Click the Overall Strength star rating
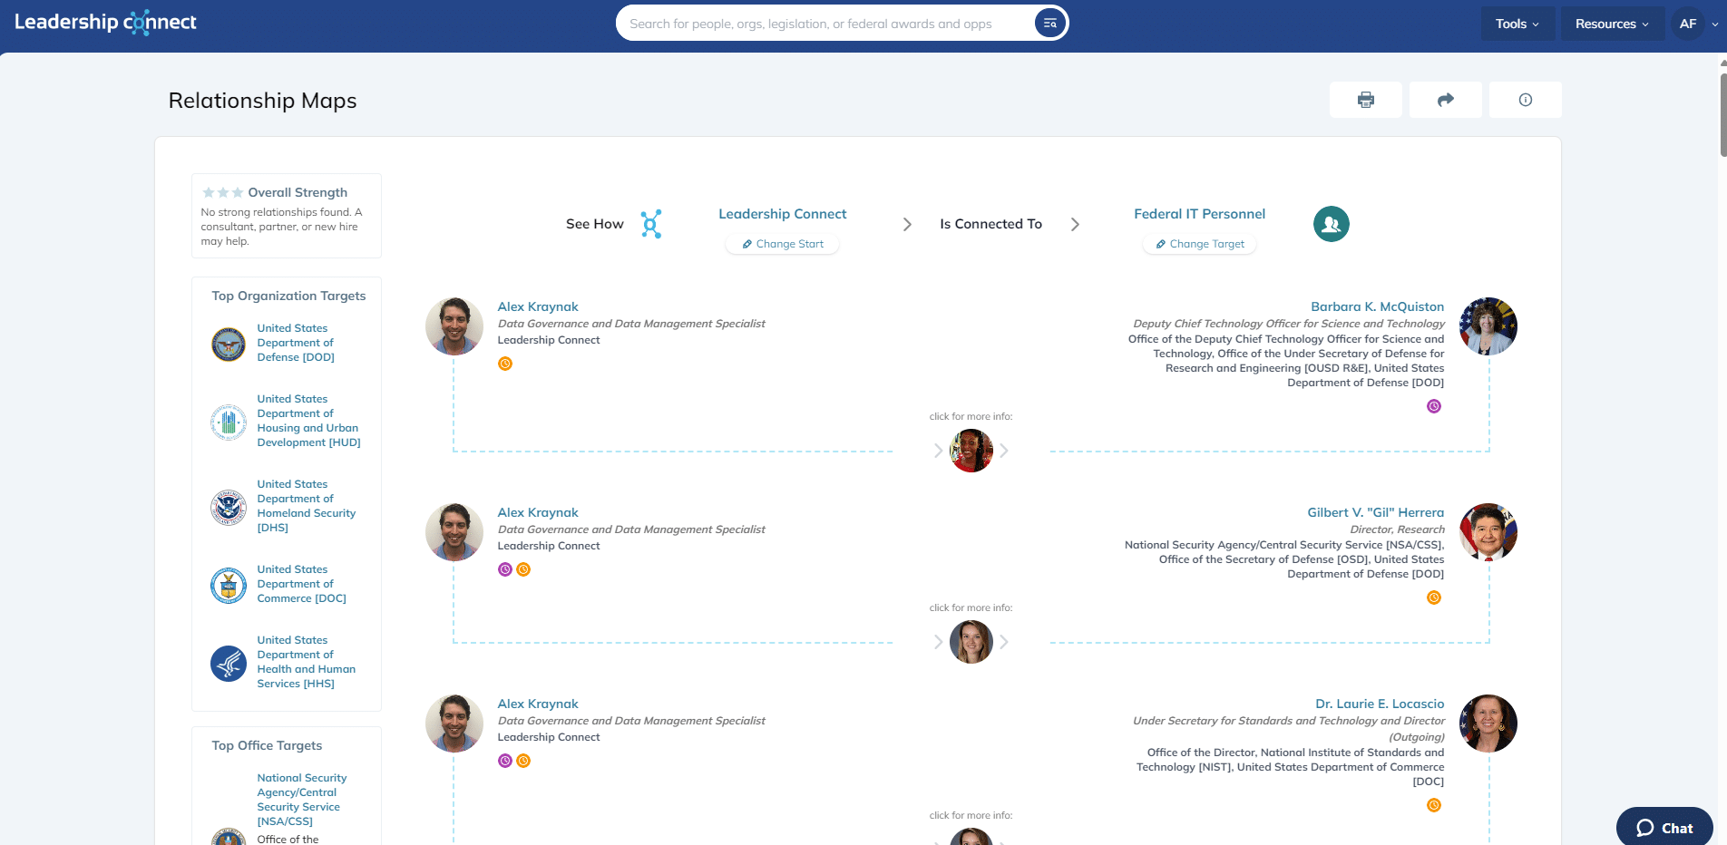Viewport: 1727px width, 845px height. (222, 192)
